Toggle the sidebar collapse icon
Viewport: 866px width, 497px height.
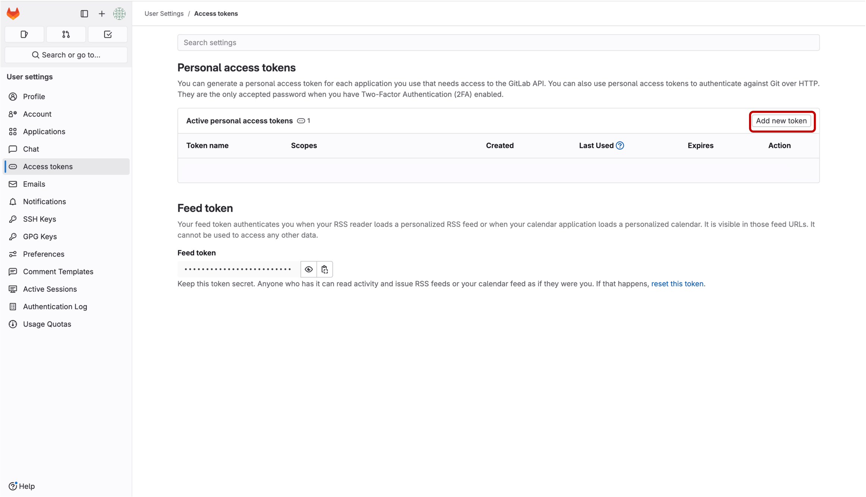click(x=84, y=14)
